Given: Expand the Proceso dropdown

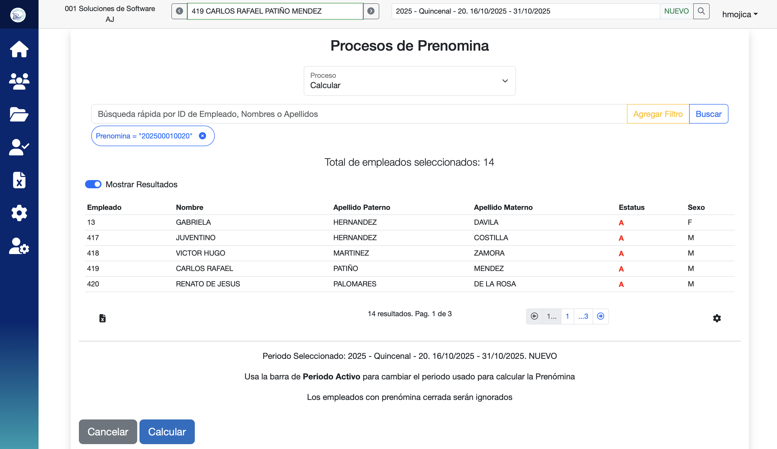Looking at the screenshot, I should pyautogui.click(x=410, y=81).
